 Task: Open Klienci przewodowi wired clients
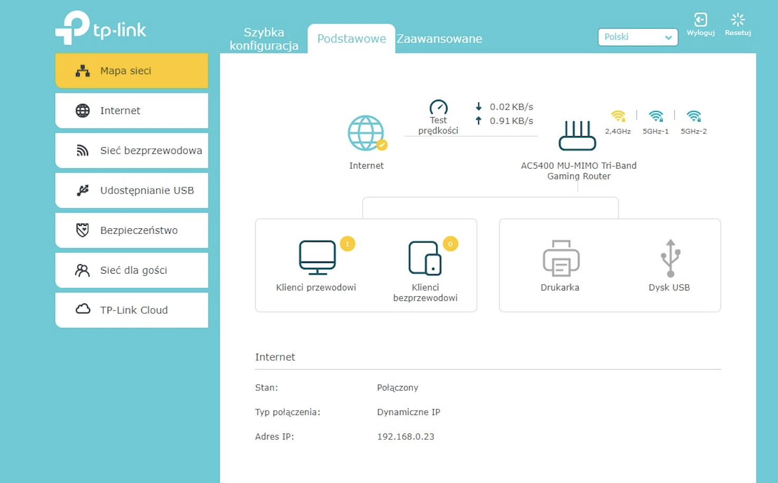click(x=317, y=266)
